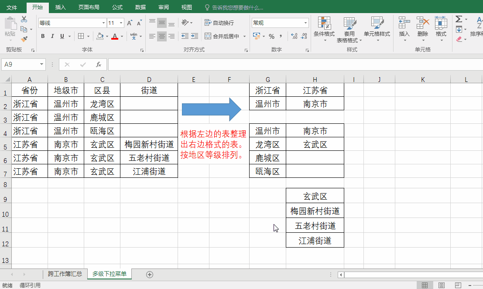Switch to the 插入 Insert tab
The width and height of the screenshot is (483, 289).
coord(60,7)
